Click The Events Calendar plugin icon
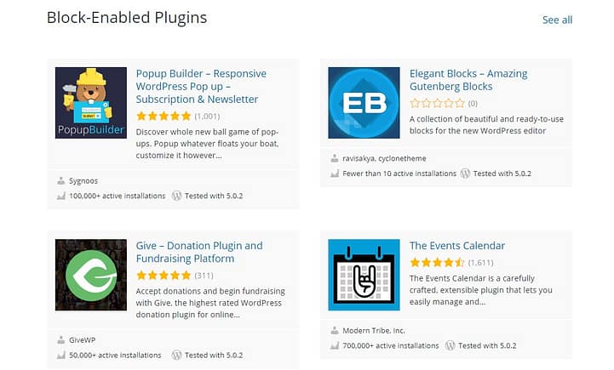This screenshot has width=614, height=370. (364, 275)
